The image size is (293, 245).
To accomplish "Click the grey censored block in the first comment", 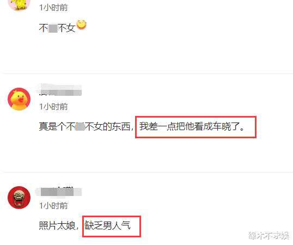I will click(53, 28).
